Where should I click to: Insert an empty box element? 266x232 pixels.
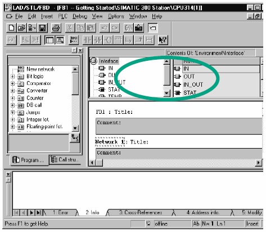click(x=118, y=40)
